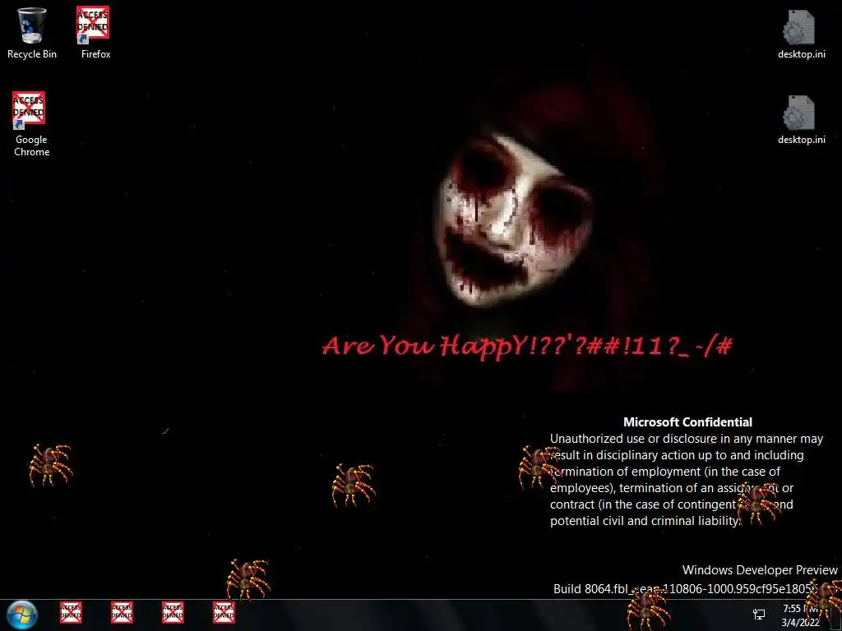The height and width of the screenshot is (631, 842).
Task: Open the first Access Denied pinned taskbar icon
Action: [71, 613]
